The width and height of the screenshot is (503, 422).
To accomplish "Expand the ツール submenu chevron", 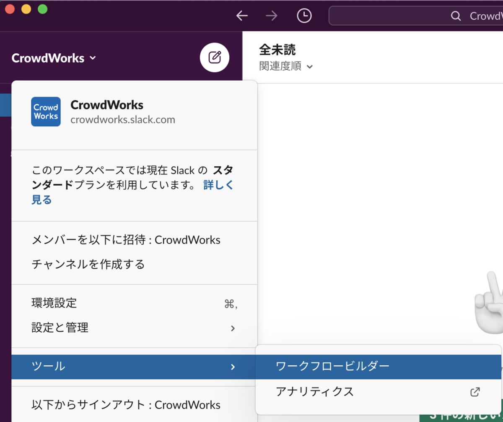I will pyautogui.click(x=233, y=367).
